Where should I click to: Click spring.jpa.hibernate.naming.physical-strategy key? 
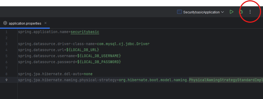[x=67, y=80]
